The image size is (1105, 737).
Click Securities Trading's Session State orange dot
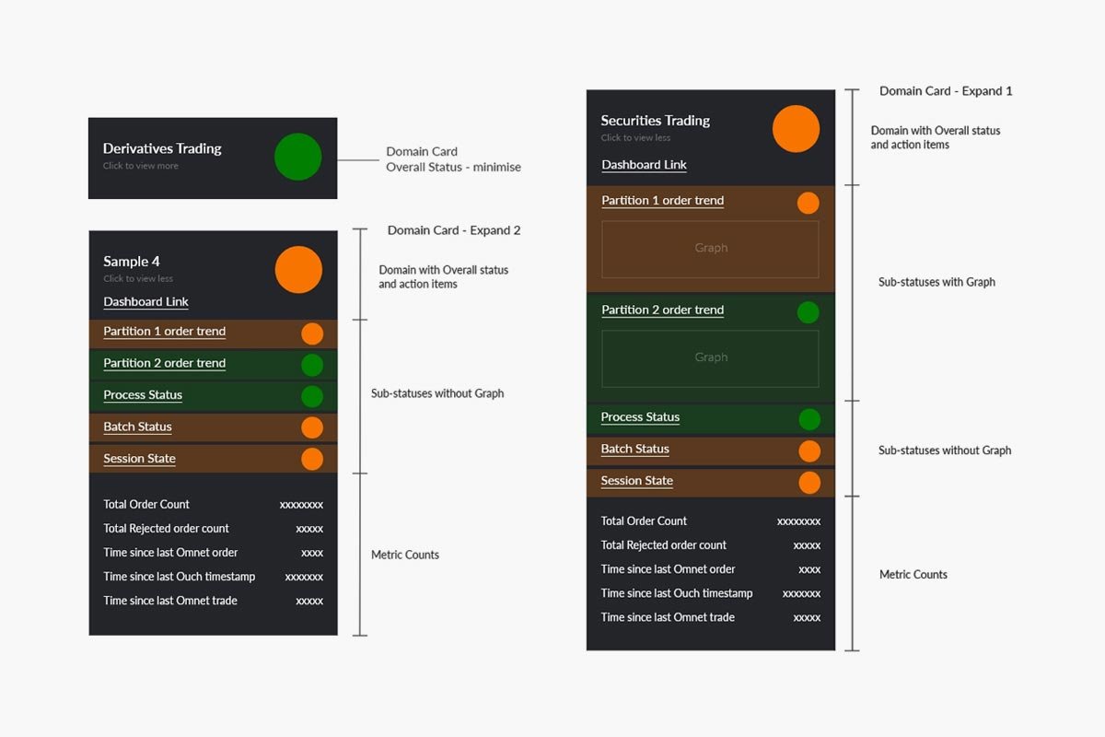809,482
